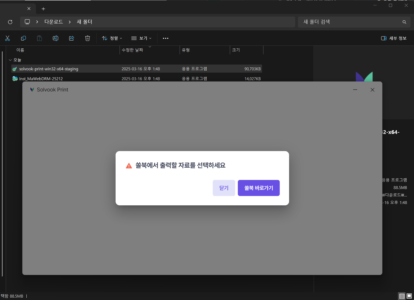Click the refresh icon beside address bar
414x300 pixels.
[10, 22]
